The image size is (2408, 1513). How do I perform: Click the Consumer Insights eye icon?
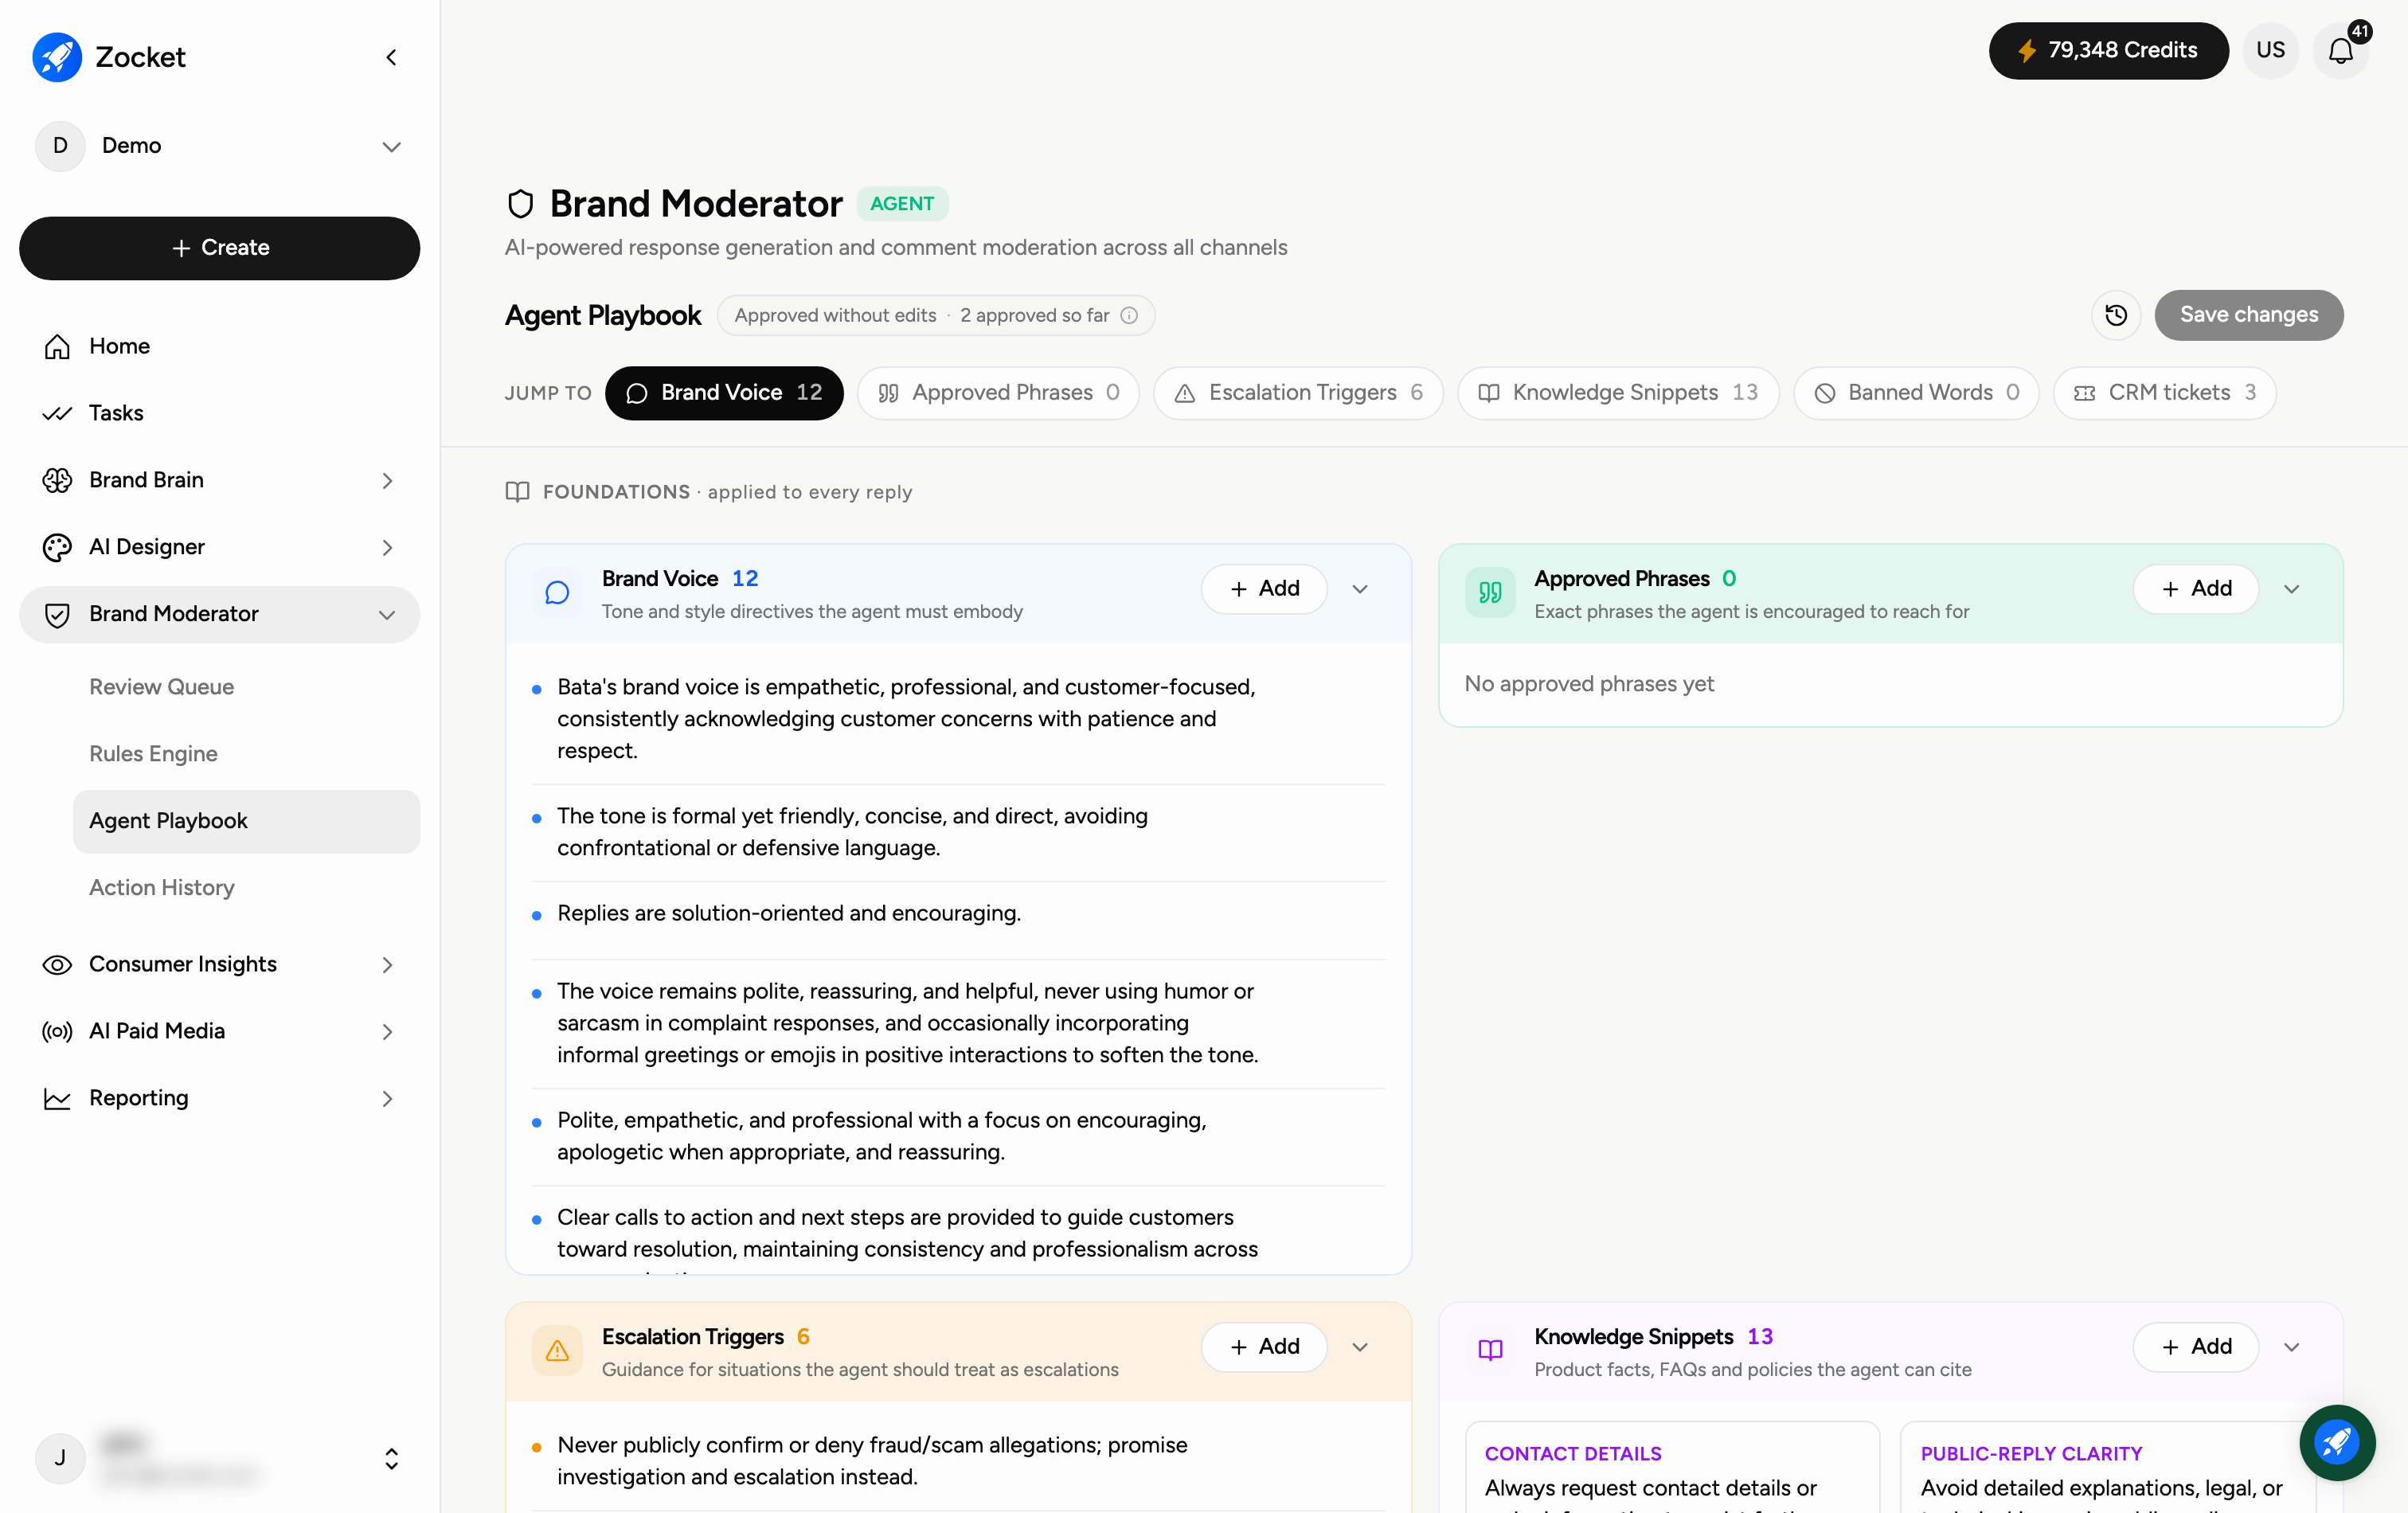pos(57,965)
